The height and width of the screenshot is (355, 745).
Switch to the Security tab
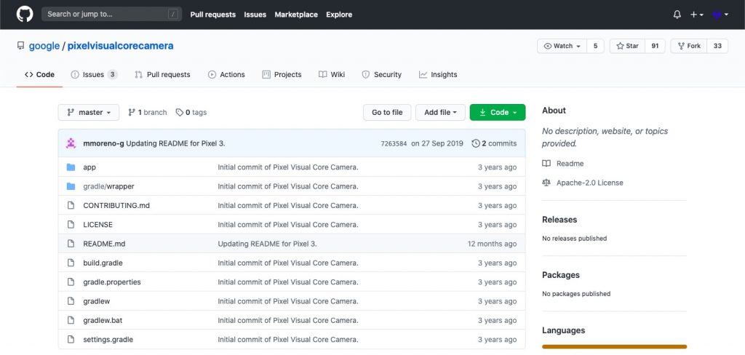pyautogui.click(x=381, y=75)
